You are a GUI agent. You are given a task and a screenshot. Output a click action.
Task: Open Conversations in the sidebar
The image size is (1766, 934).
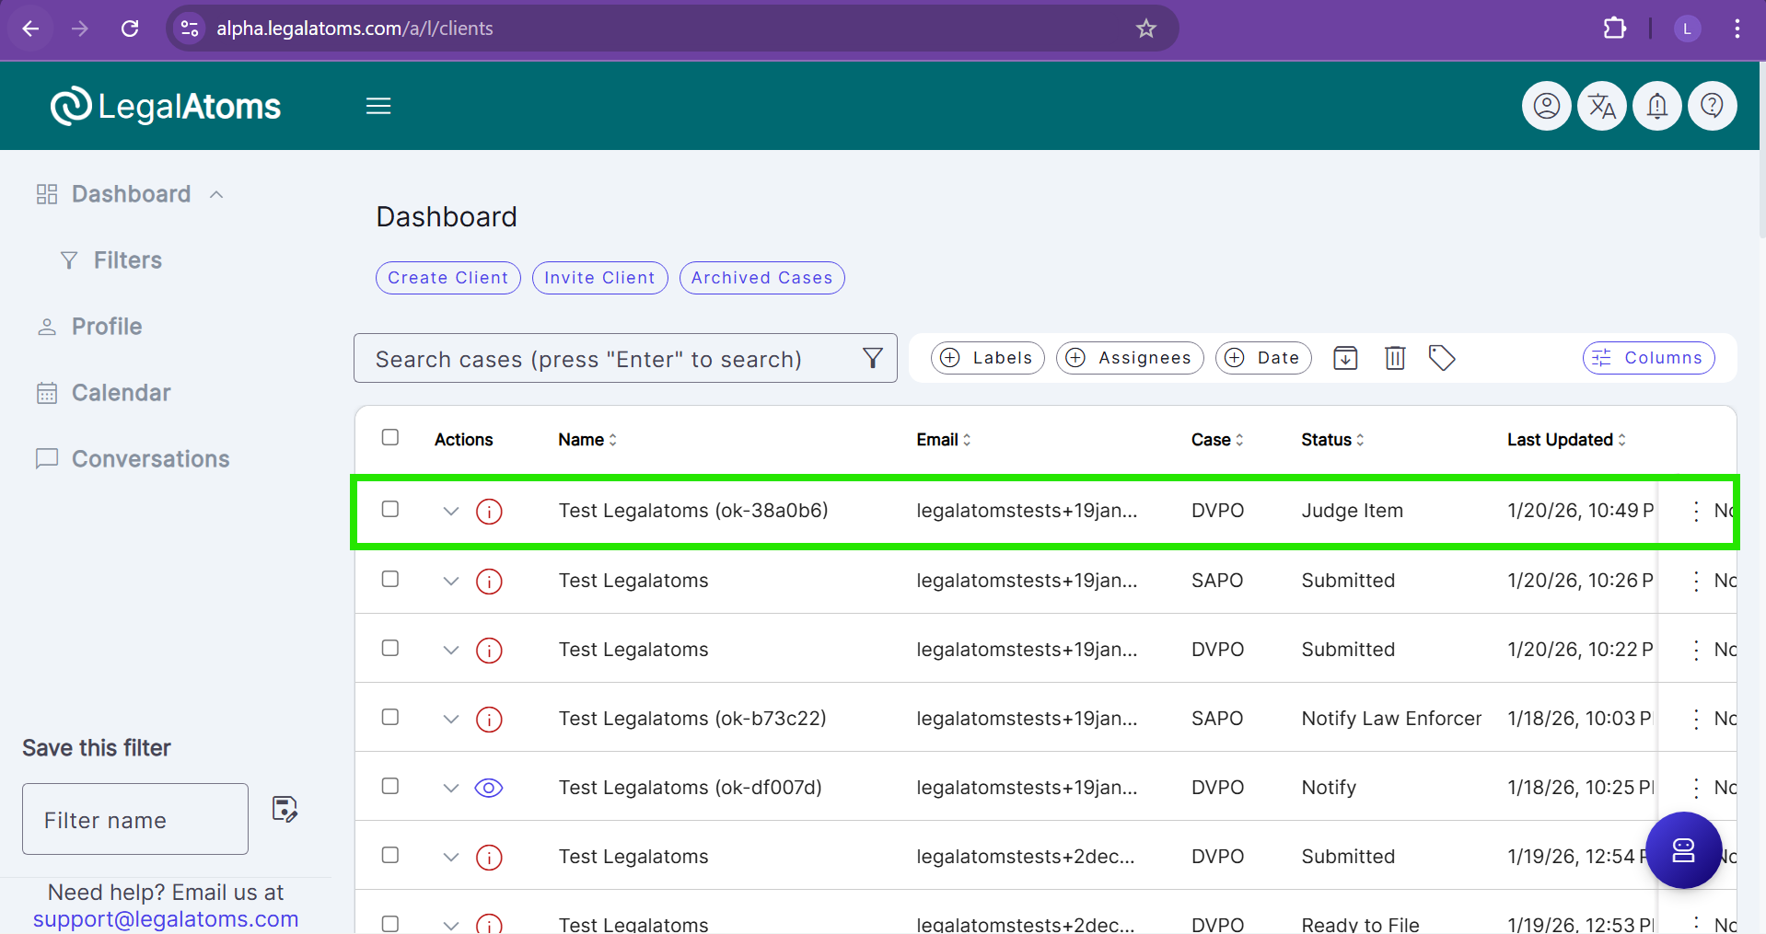(150, 459)
